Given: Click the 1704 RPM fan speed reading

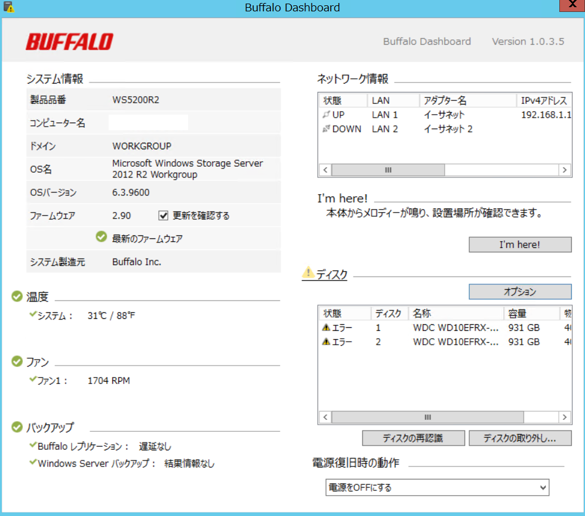Looking at the screenshot, I should (109, 380).
